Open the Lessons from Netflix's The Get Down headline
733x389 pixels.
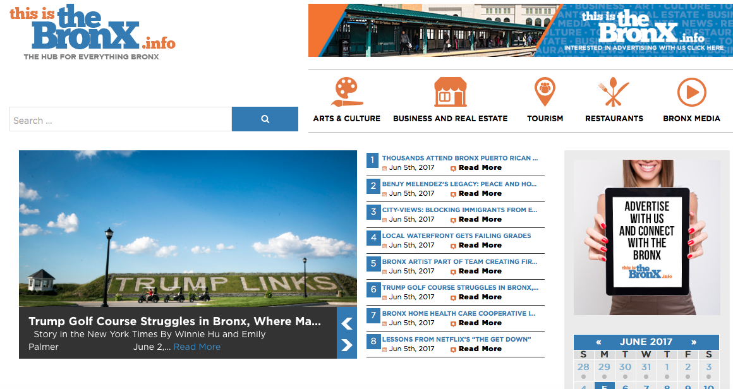tap(456, 340)
